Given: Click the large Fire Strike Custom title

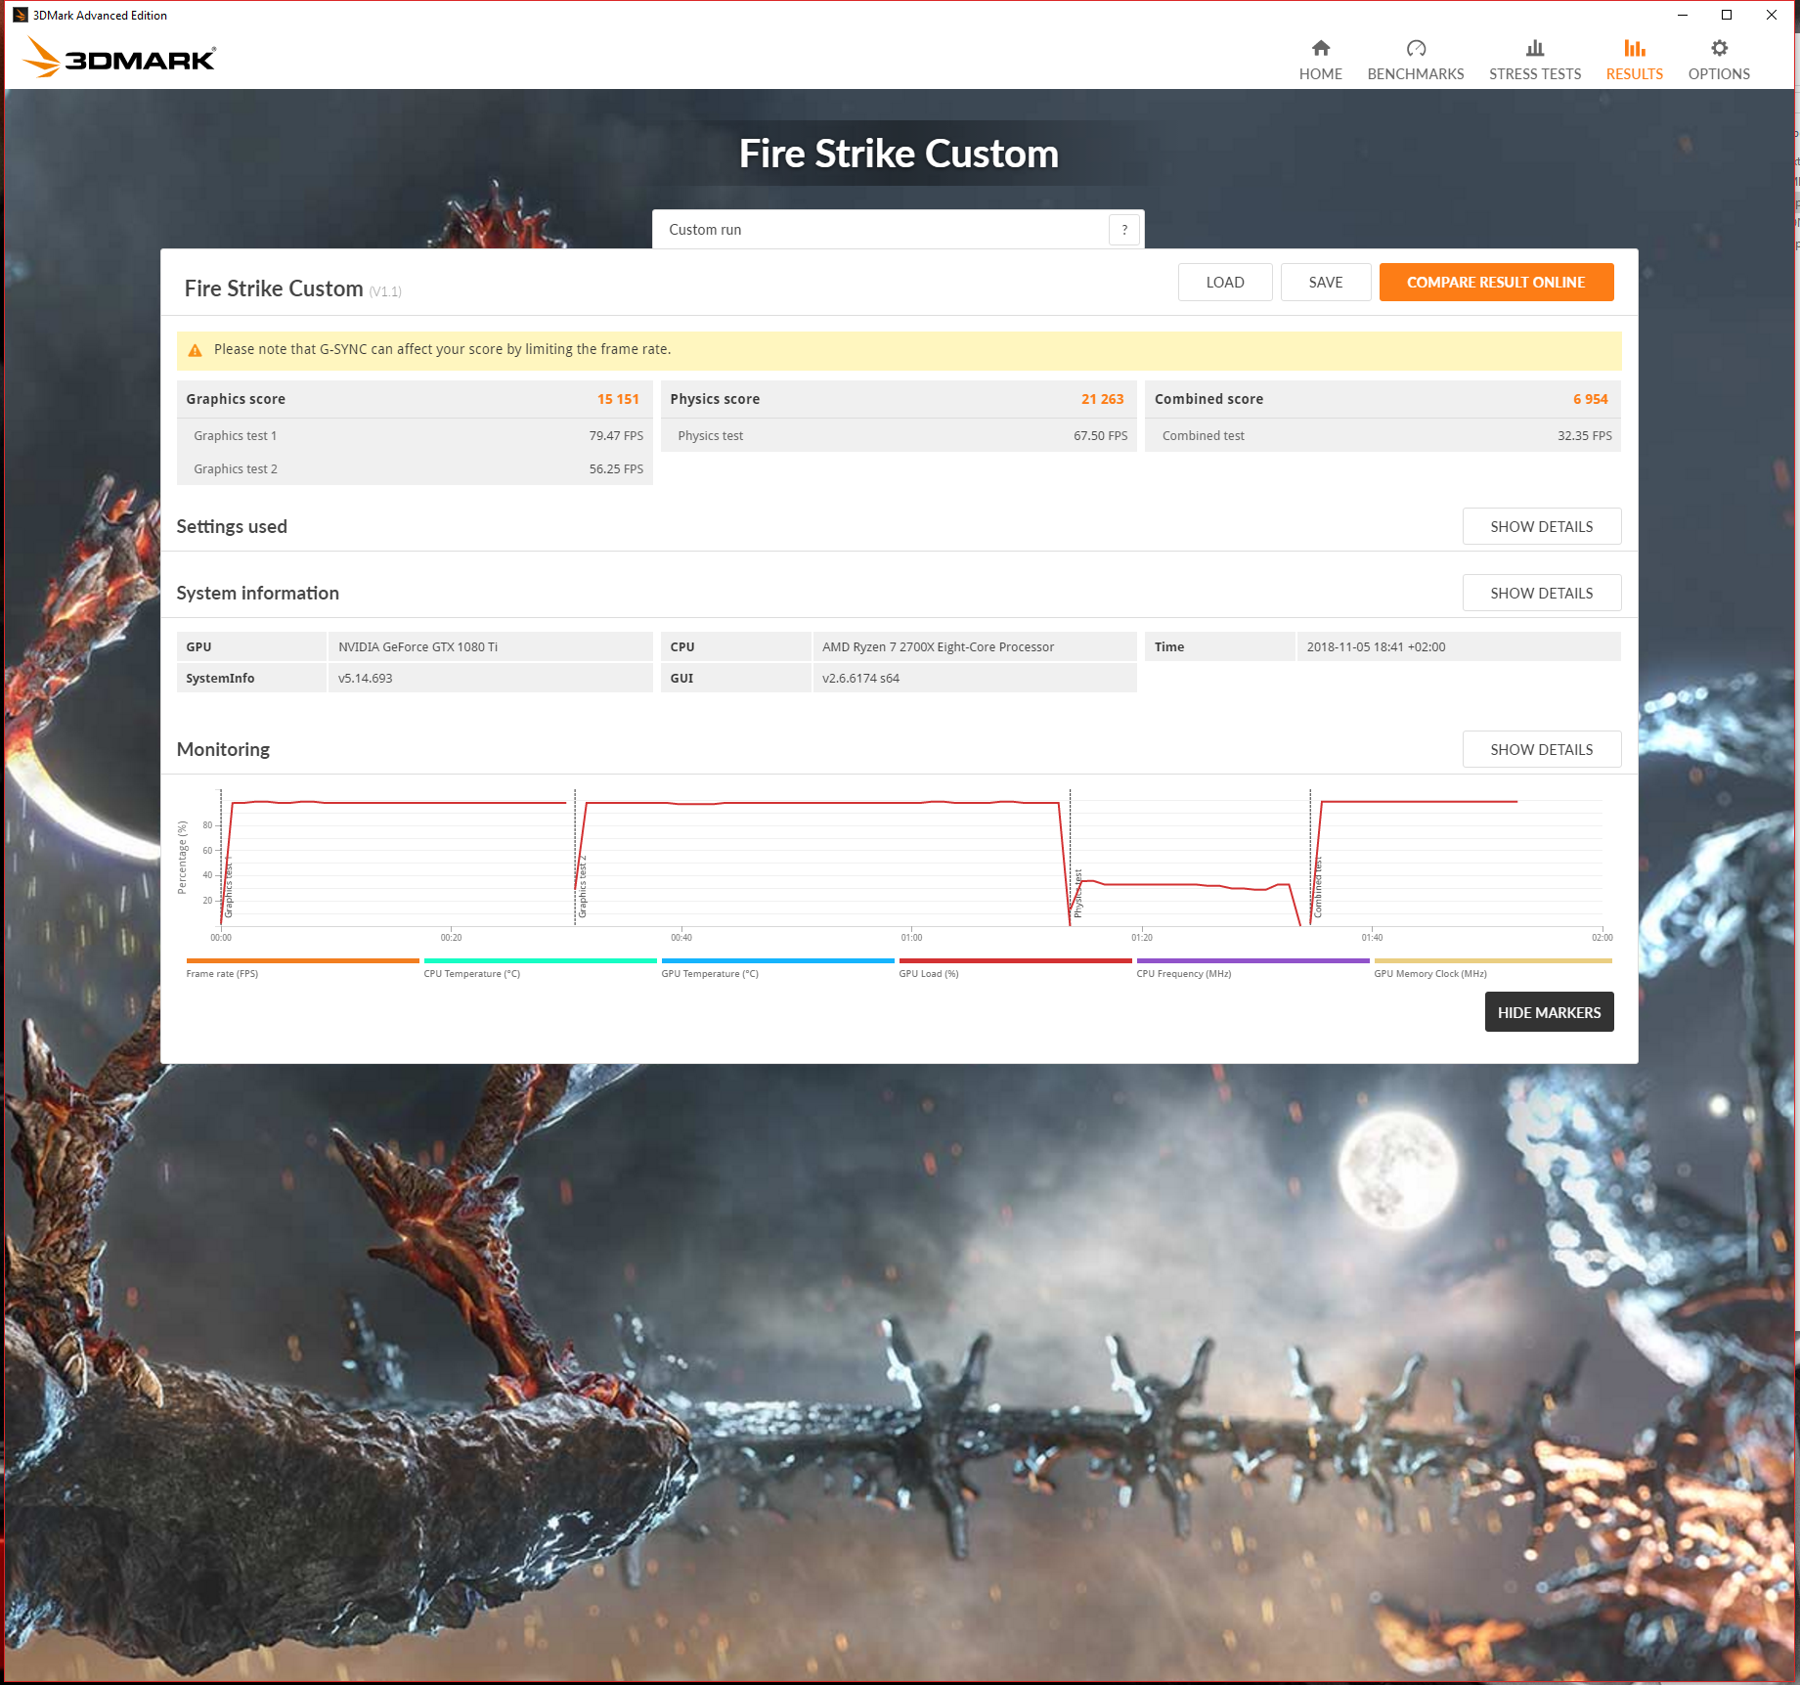Looking at the screenshot, I should 899,154.
